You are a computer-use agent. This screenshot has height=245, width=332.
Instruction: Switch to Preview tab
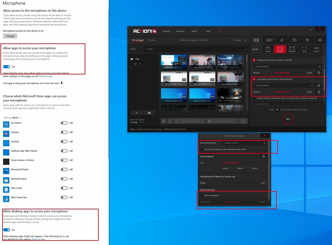pos(152,40)
